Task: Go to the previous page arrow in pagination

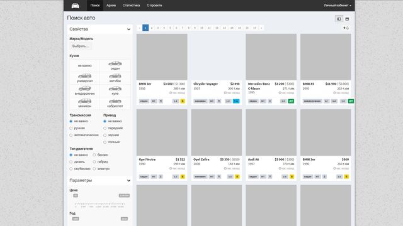Action: pyautogui.click(x=140, y=28)
